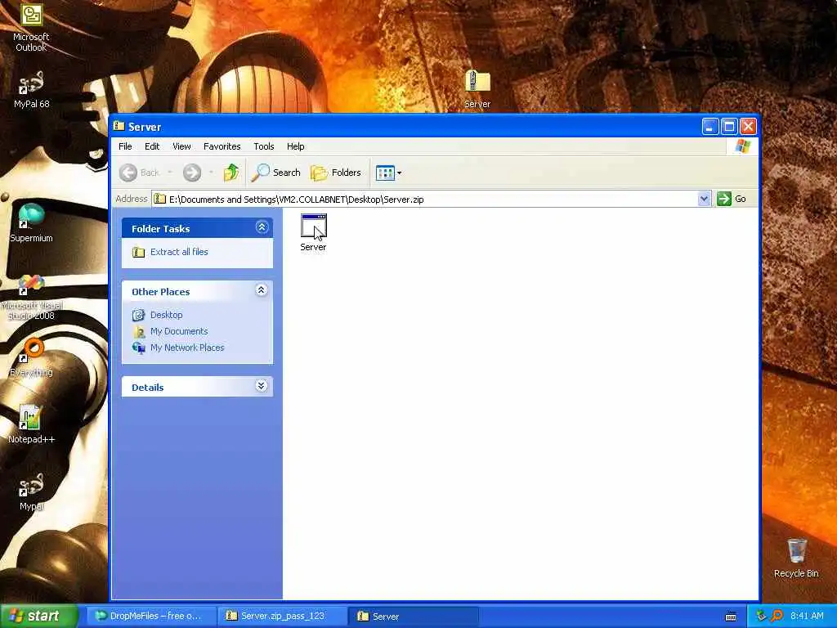Open My Network Places link
The width and height of the screenshot is (837, 628).
point(187,347)
